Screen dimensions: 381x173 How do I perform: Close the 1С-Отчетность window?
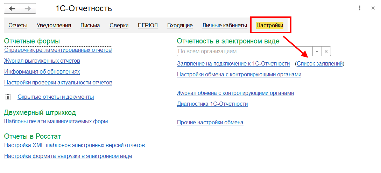373,8
